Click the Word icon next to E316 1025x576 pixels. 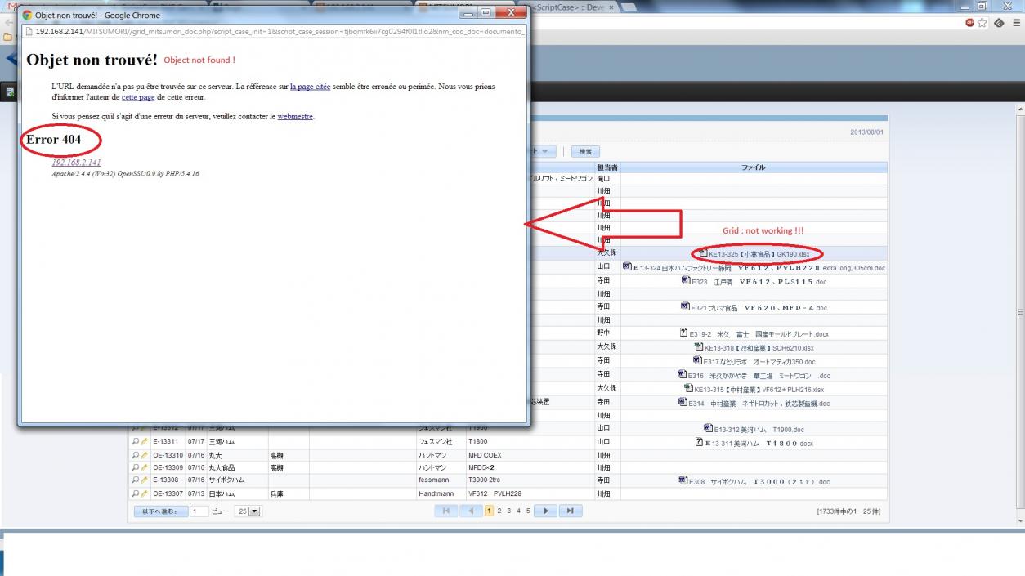[682, 374]
